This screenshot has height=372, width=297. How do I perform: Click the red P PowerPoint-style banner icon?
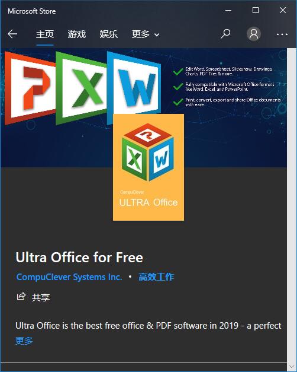coord(30,88)
